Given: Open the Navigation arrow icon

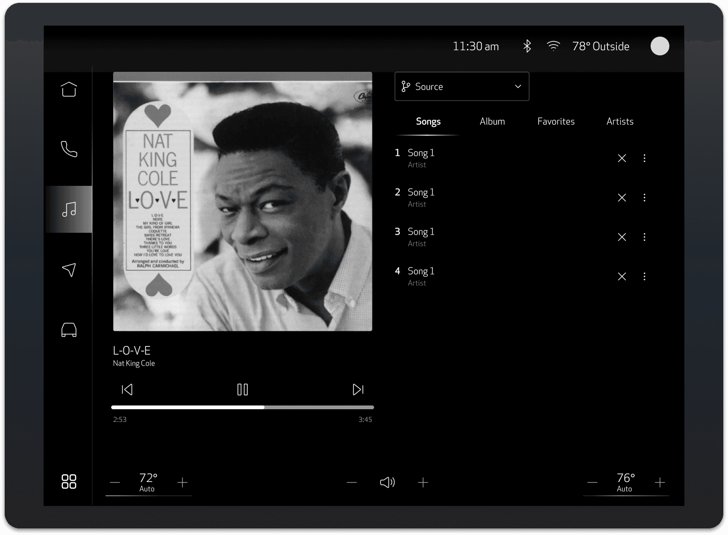Looking at the screenshot, I should tap(69, 269).
